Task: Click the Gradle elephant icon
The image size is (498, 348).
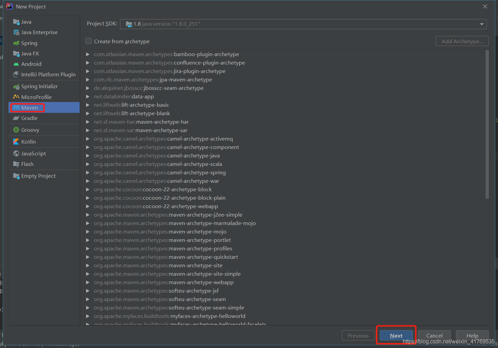Action: pos(16,118)
